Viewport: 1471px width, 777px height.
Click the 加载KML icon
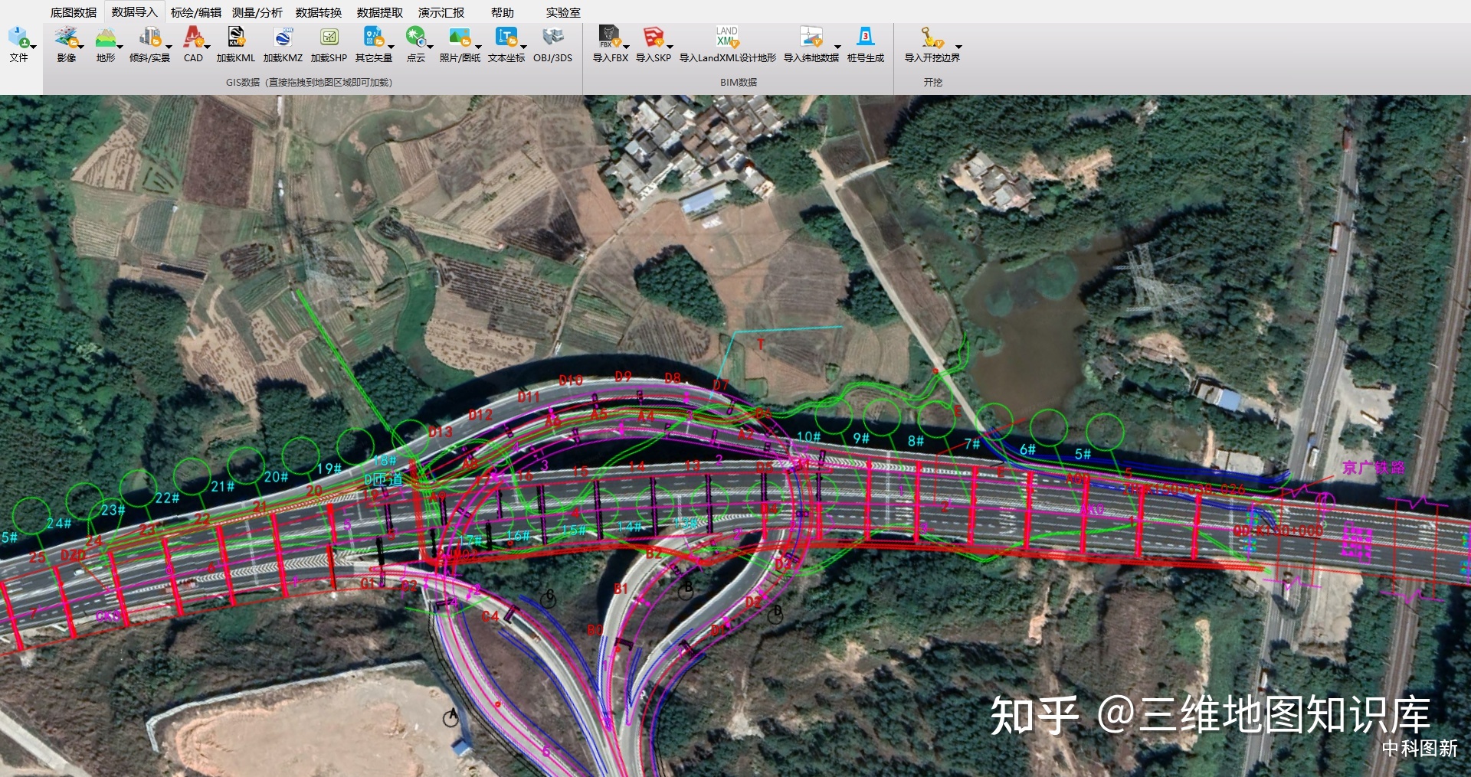(x=236, y=38)
